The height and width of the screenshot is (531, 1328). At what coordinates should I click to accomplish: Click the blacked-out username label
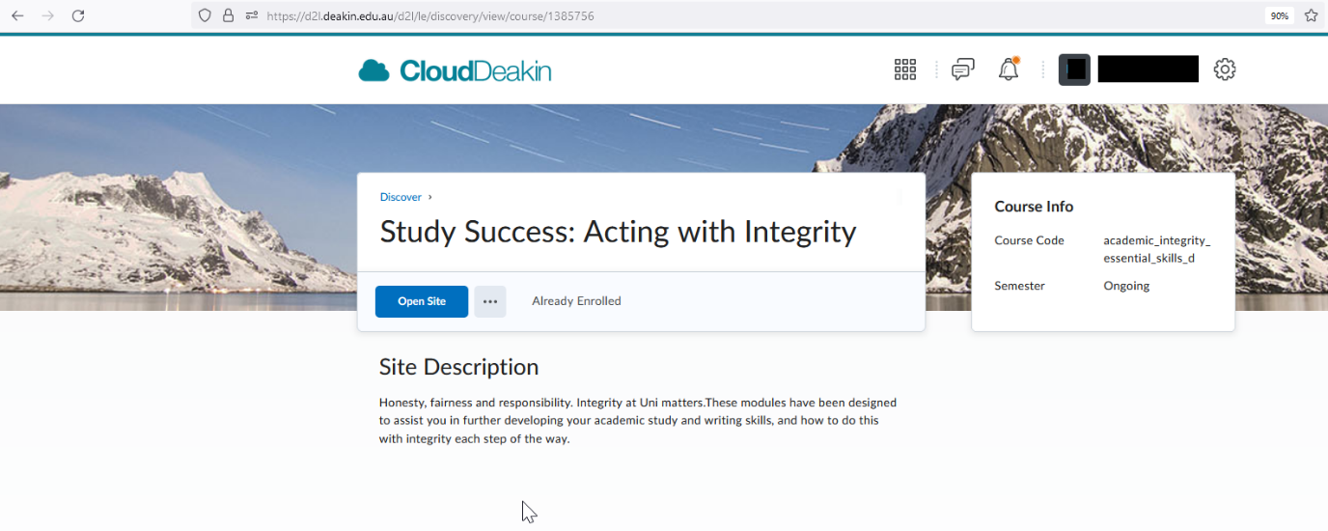tap(1148, 70)
